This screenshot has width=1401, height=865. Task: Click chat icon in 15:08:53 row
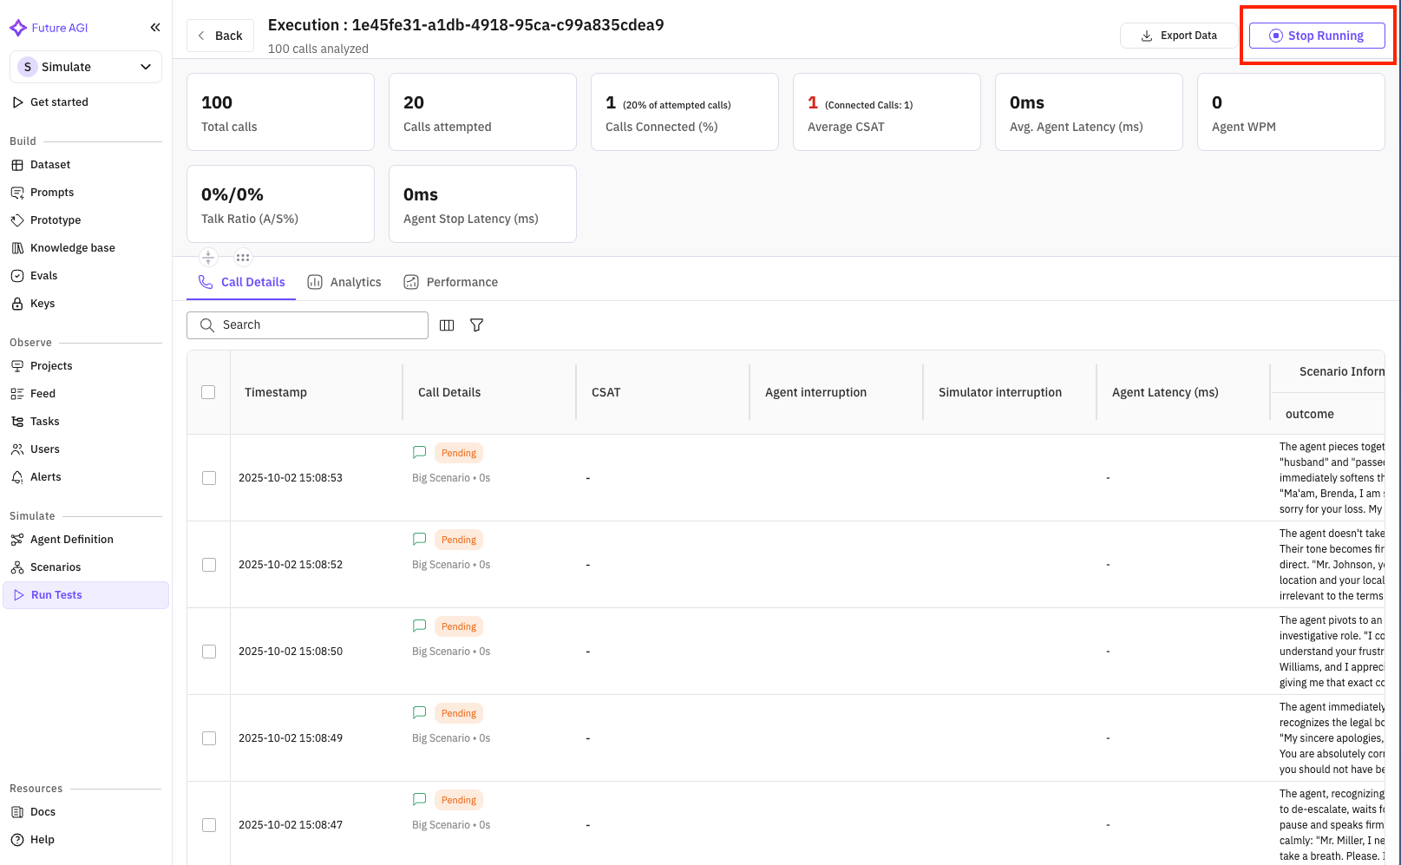[420, 452]
